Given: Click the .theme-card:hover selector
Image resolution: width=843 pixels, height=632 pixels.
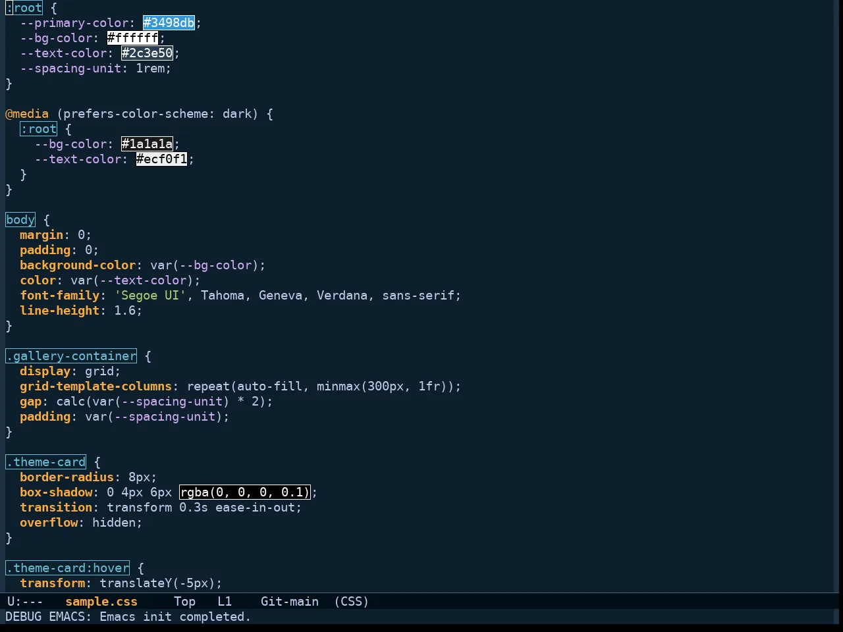Looking at the screenshot, I should (67, 568).
